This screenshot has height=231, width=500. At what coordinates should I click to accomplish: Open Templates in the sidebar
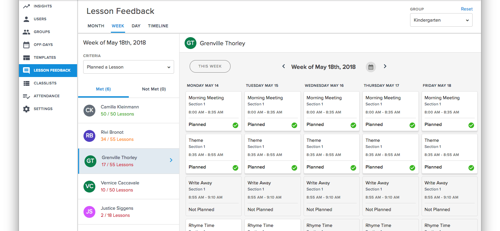point(48,57)
